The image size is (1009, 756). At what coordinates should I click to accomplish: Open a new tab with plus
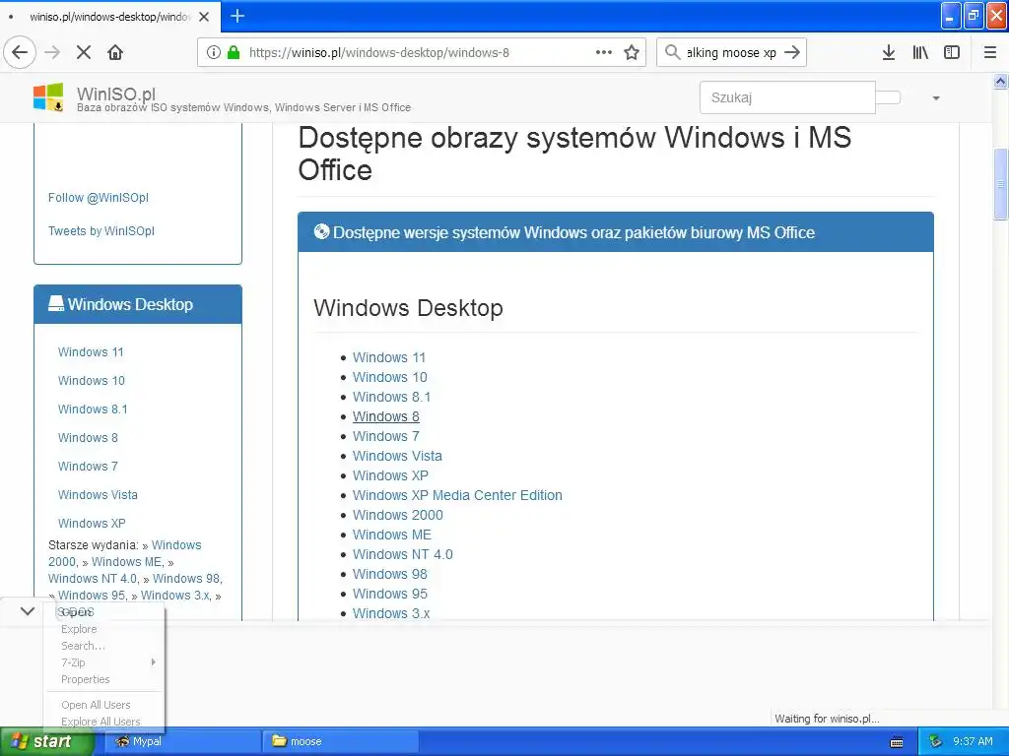[237, 16]
